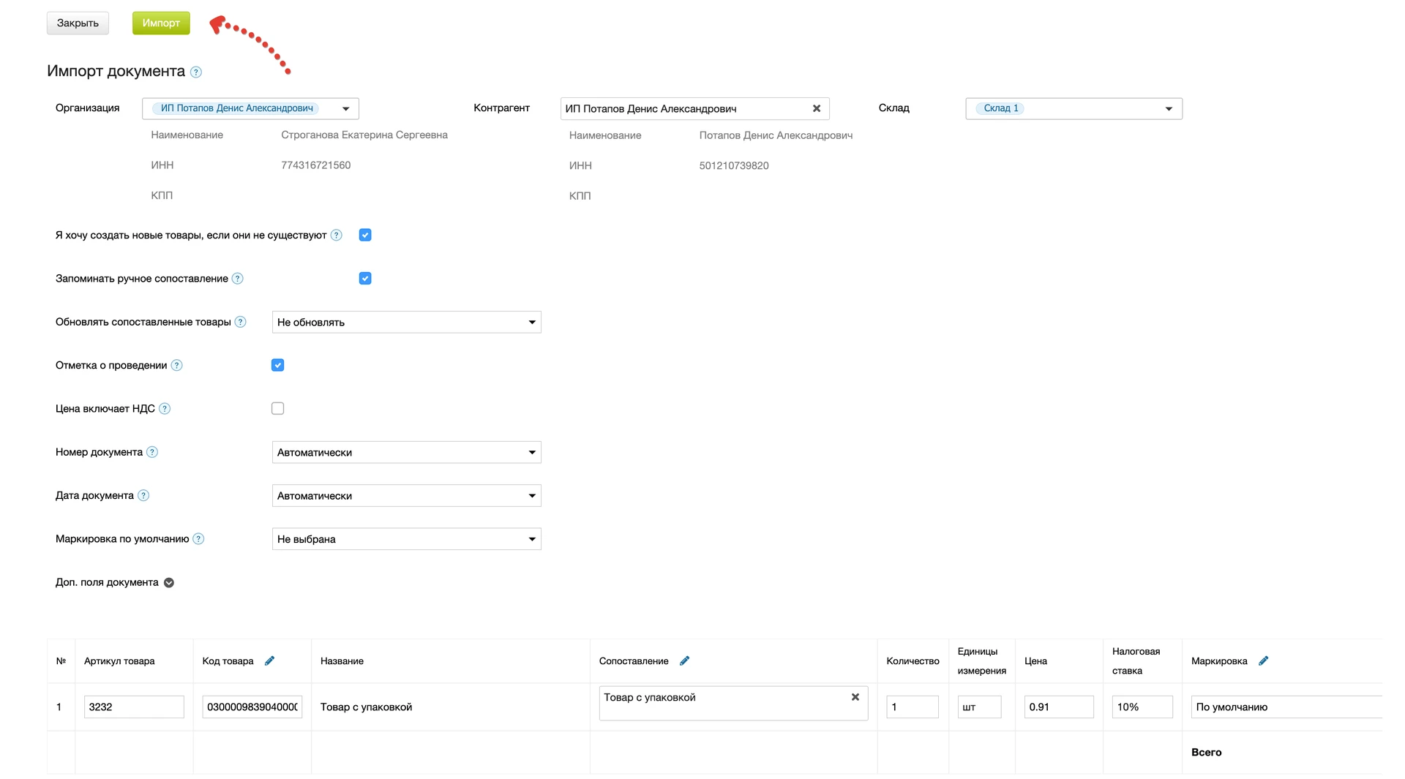
Task: Open the Организация dropdown
Action: click(250, 108)
